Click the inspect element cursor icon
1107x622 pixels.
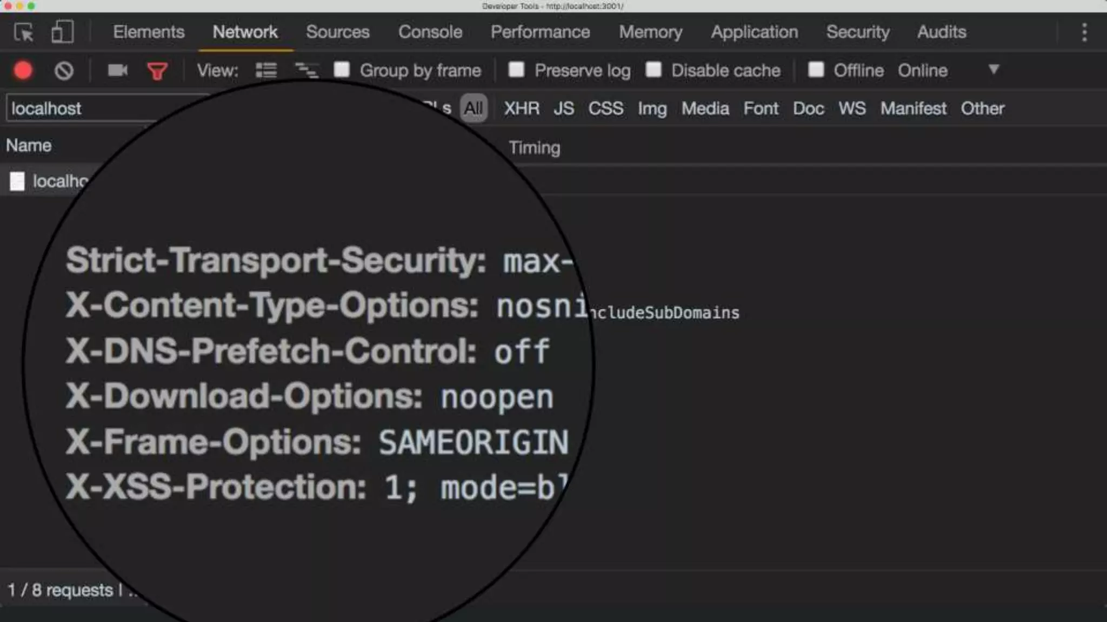[x=24, y=32]
